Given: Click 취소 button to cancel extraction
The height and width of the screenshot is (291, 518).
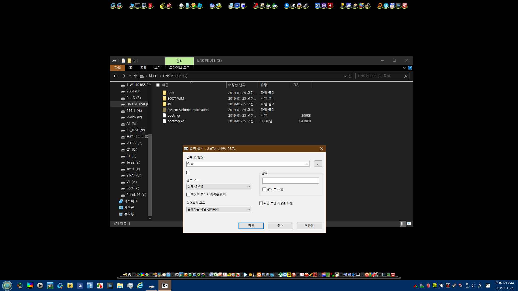Looking at the screenshot, I should tap(280, 225).
